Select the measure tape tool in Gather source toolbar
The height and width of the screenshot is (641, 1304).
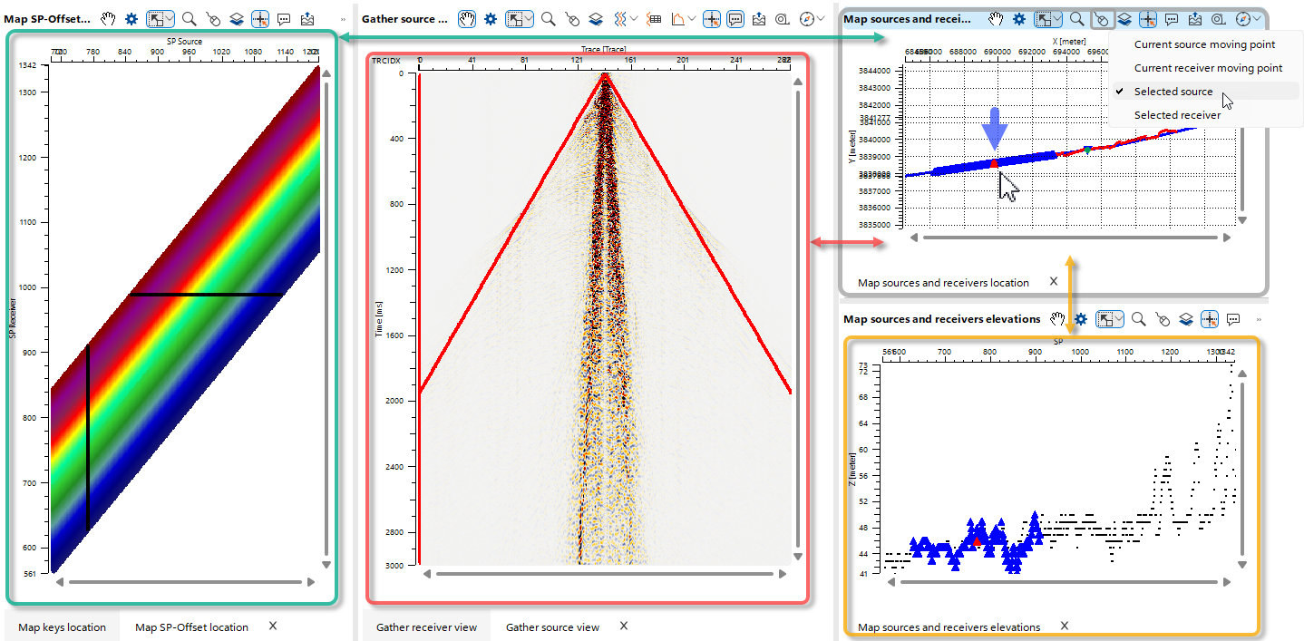(x=781, y=18)
